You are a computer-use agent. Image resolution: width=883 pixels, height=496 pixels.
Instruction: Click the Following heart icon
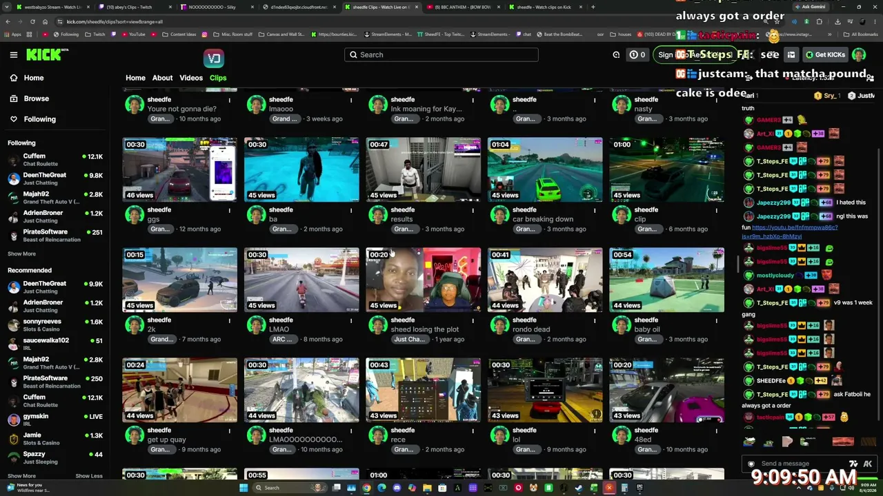click(14, 119)
